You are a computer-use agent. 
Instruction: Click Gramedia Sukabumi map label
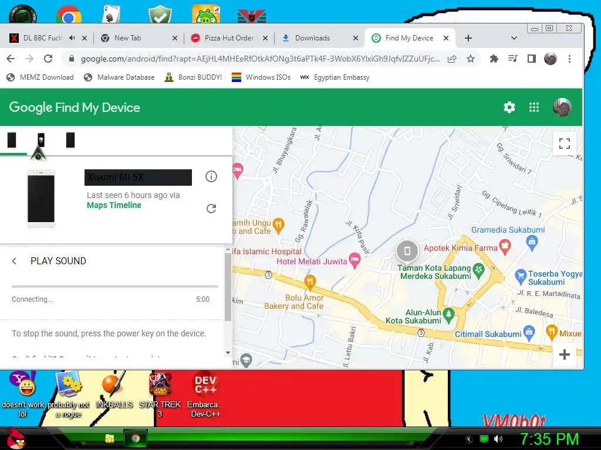click(x=508, y=230)
